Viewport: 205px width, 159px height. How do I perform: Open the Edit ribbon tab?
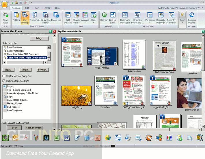(x=27, y=8)
